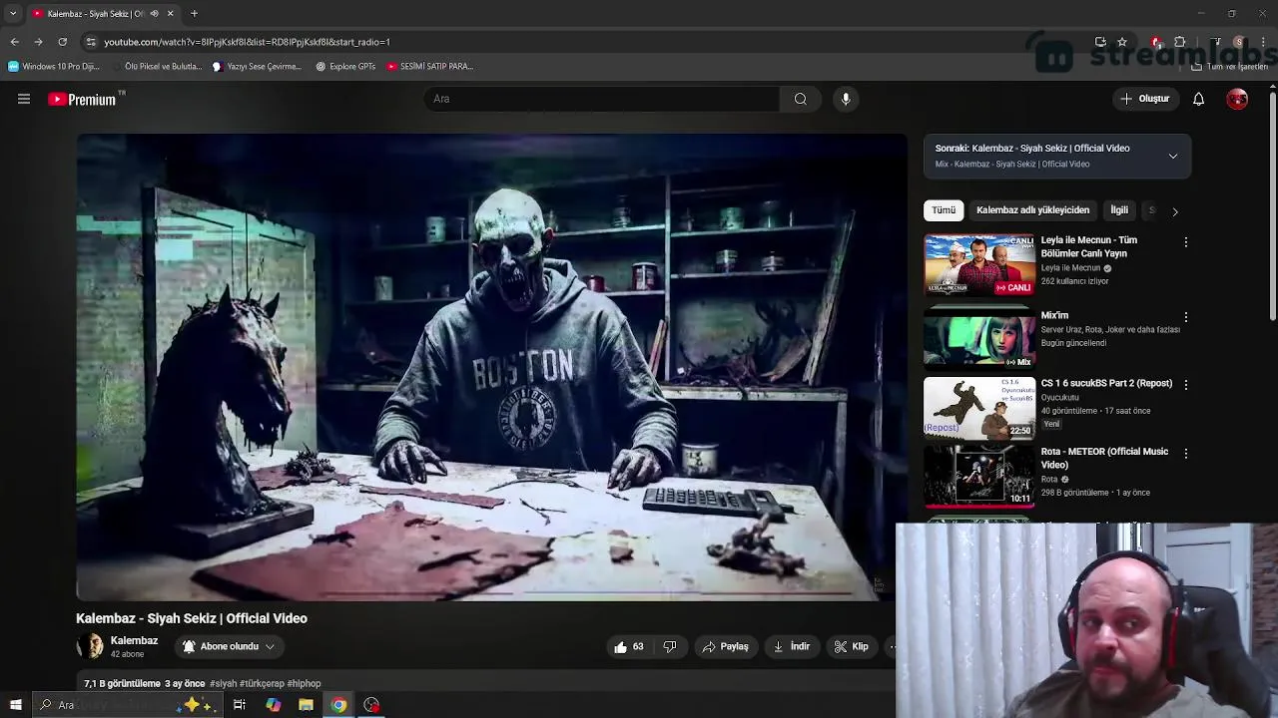Click the #siyah hashtag
Image resolution: width=1278 pixels, height=718 pixels.
[223, 683]
